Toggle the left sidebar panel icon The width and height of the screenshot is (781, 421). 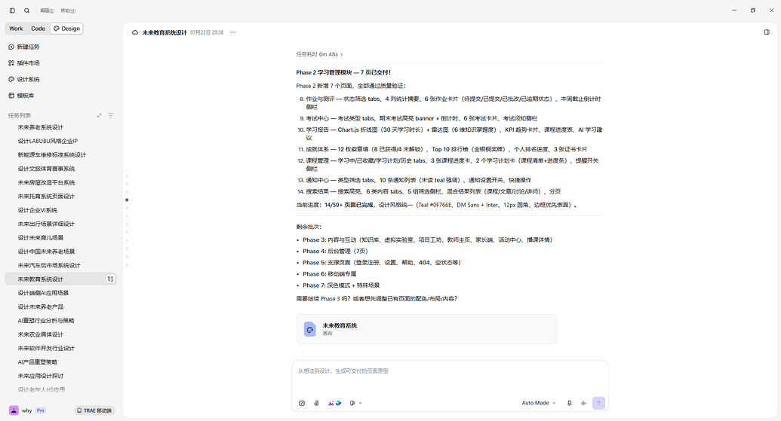[x=13, y=11]
